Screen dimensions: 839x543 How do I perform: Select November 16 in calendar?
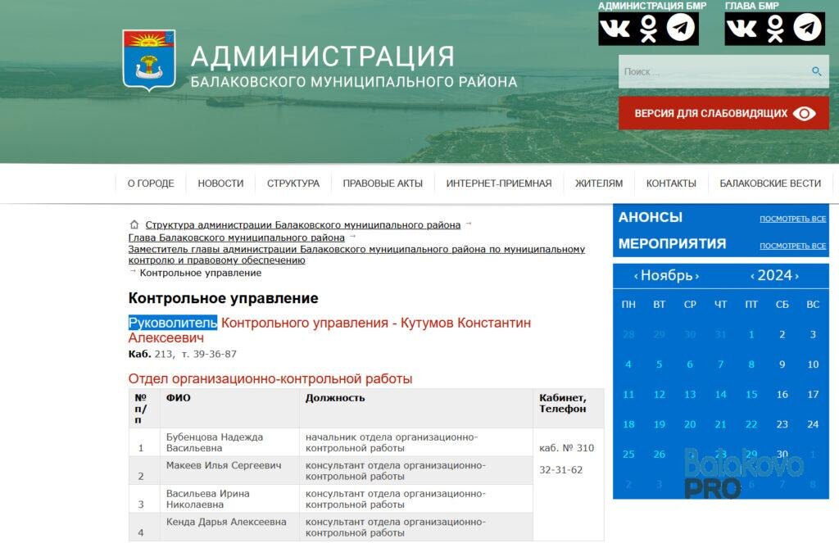[x=782, y=394]
